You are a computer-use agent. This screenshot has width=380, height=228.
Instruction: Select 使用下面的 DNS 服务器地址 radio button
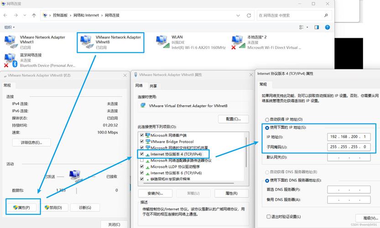pos(267,181)
